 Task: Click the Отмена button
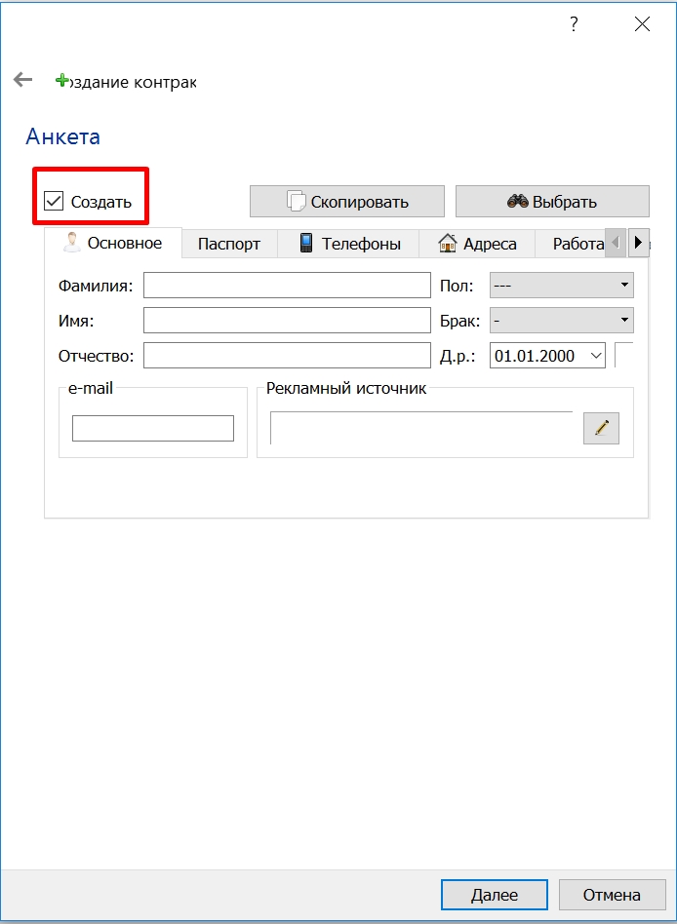(612, 895)
